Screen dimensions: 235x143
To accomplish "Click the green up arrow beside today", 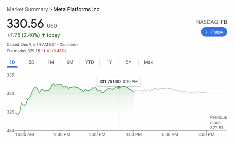I will point(43,35).
